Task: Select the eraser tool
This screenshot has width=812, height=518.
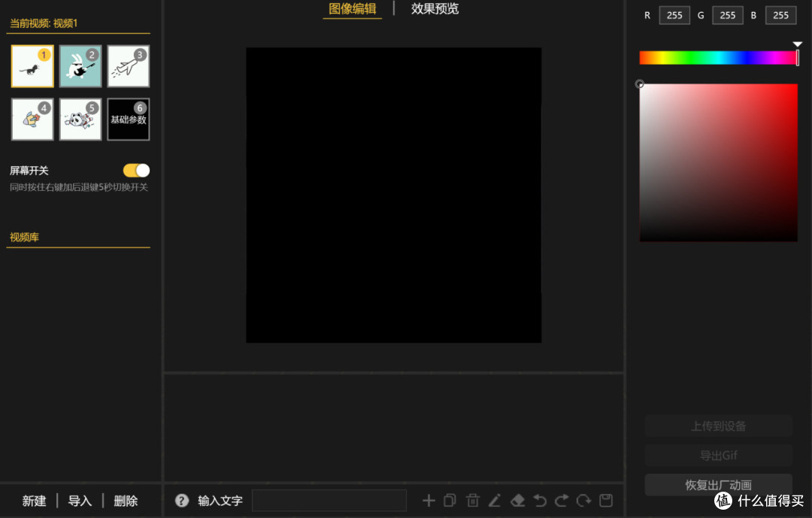Action: [x=517, y=501]
